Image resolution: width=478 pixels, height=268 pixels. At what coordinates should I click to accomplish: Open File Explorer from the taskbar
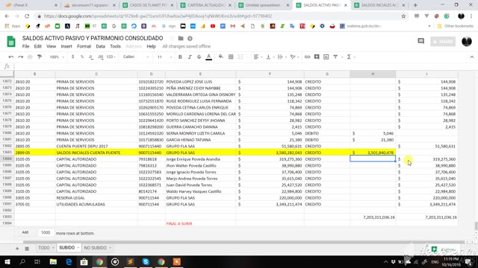coord(53,261)
